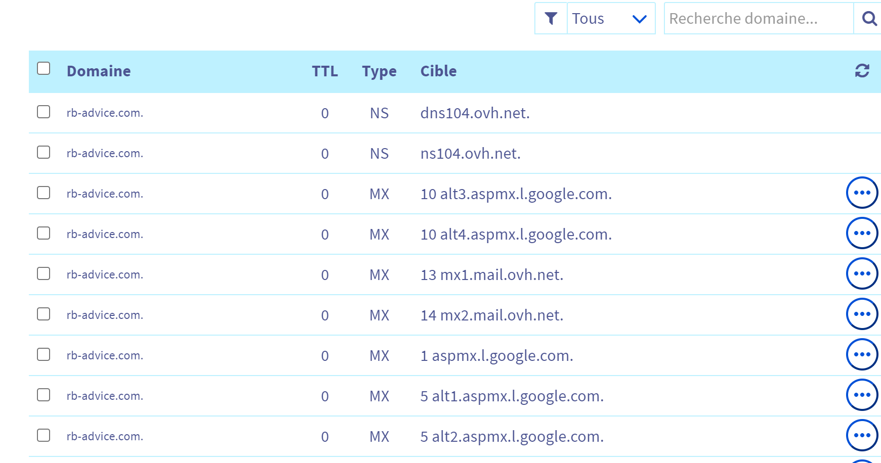Focus the Recherche domaine search field

(x=758, y=19)
